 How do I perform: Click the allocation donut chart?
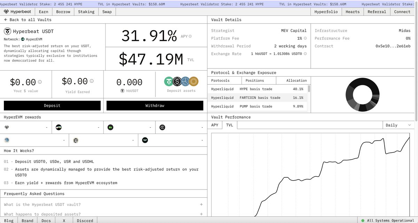[363, 95]
